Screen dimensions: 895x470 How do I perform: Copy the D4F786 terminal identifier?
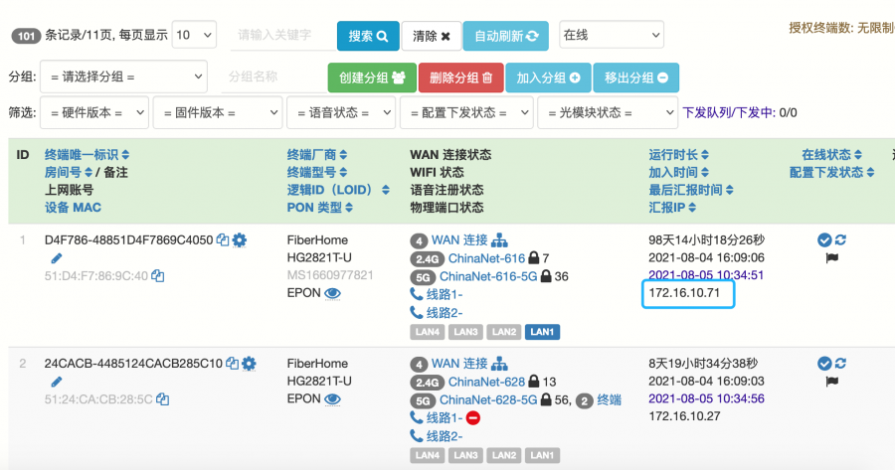pos(223,240)
